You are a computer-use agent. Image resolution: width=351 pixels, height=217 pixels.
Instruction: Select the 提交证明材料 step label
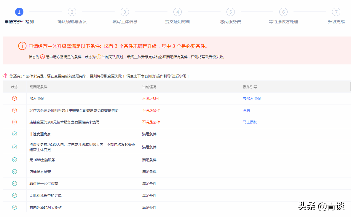coord(178,22)
